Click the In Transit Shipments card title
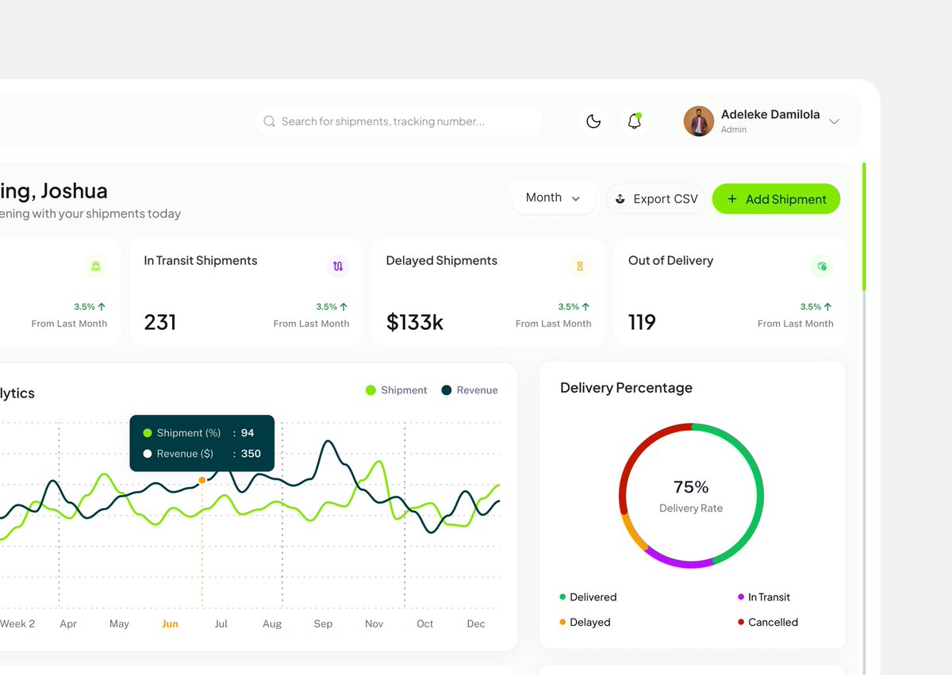 click(201, 260)
